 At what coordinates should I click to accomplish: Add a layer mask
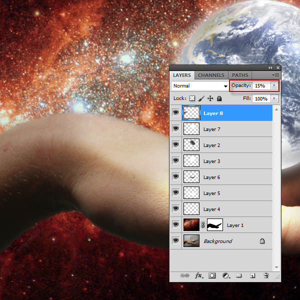click(212, 275)
